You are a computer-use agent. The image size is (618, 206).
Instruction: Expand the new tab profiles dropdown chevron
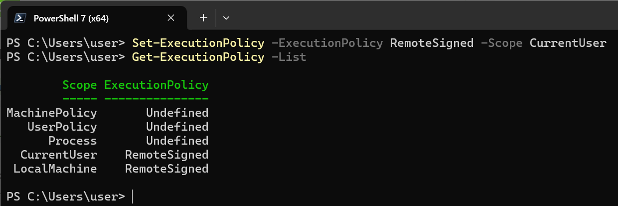226,18
